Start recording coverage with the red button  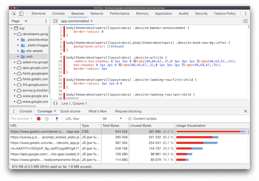click(x=39, y=119)
